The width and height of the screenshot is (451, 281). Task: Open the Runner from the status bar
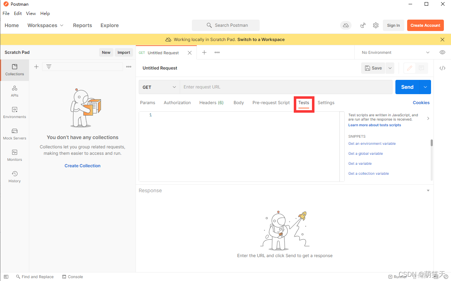coord(397,277)
